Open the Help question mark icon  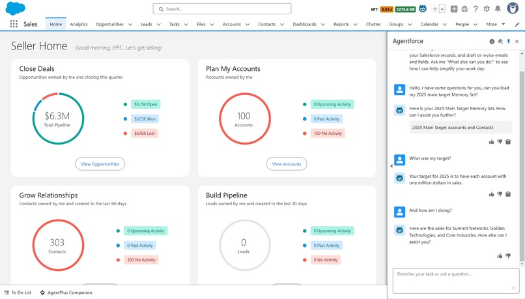pos(475,9)
